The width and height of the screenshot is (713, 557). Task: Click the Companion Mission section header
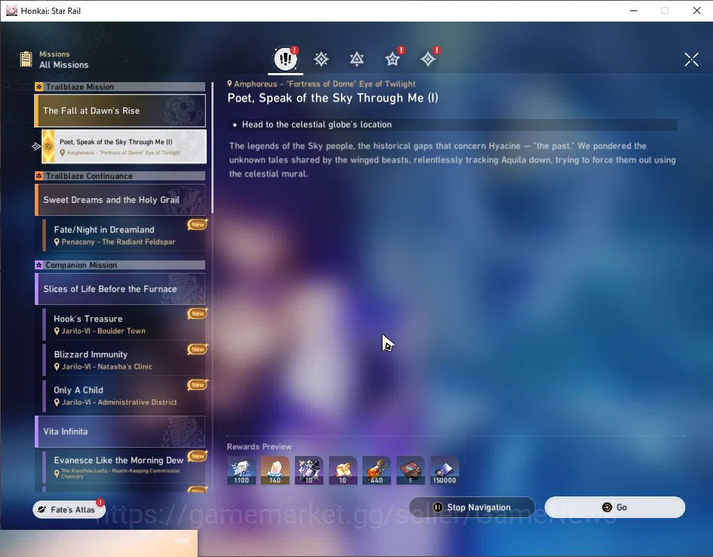pos(120,265)
